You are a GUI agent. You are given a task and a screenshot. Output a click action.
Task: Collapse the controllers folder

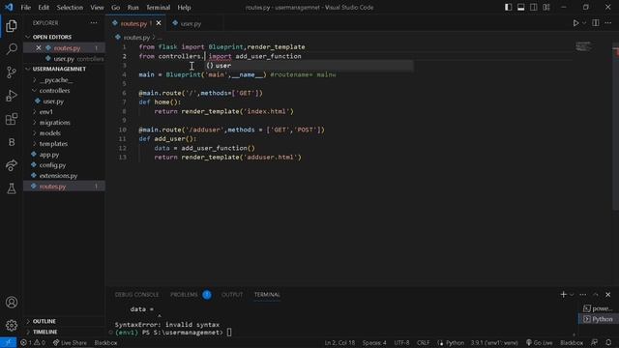[54, 91]
